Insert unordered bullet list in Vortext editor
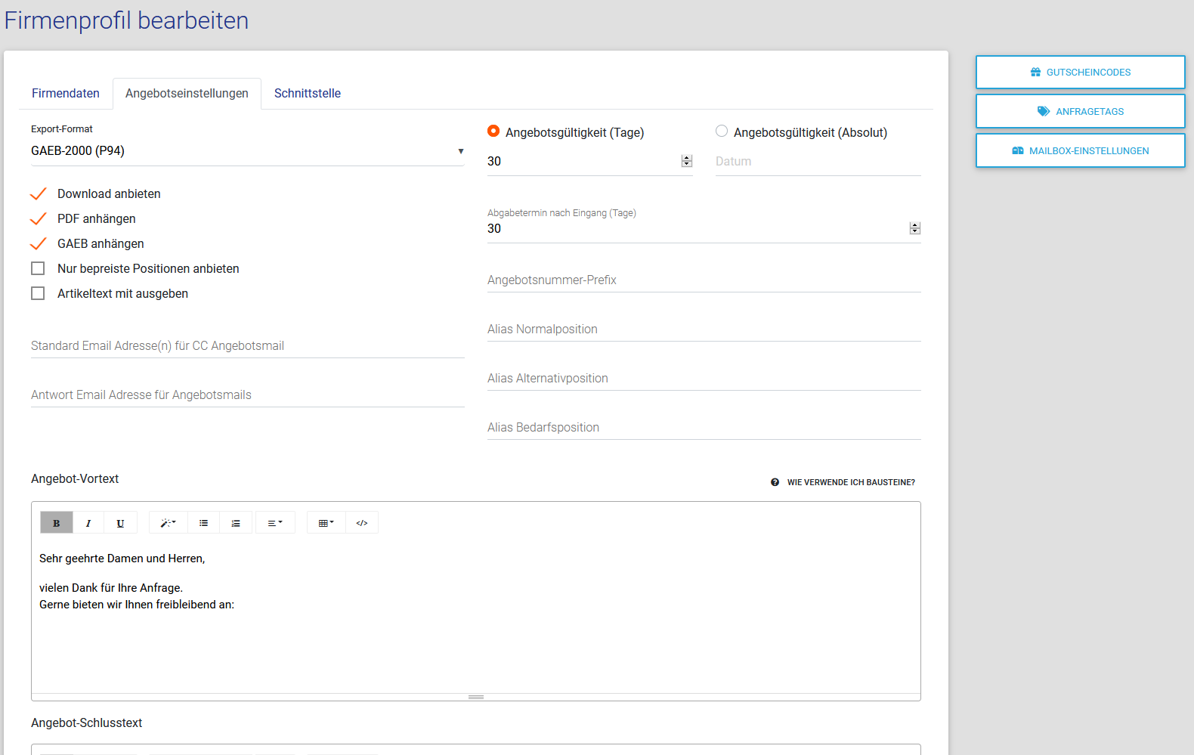This screenshot has width=1194, height=755. [x=203, y=523]
